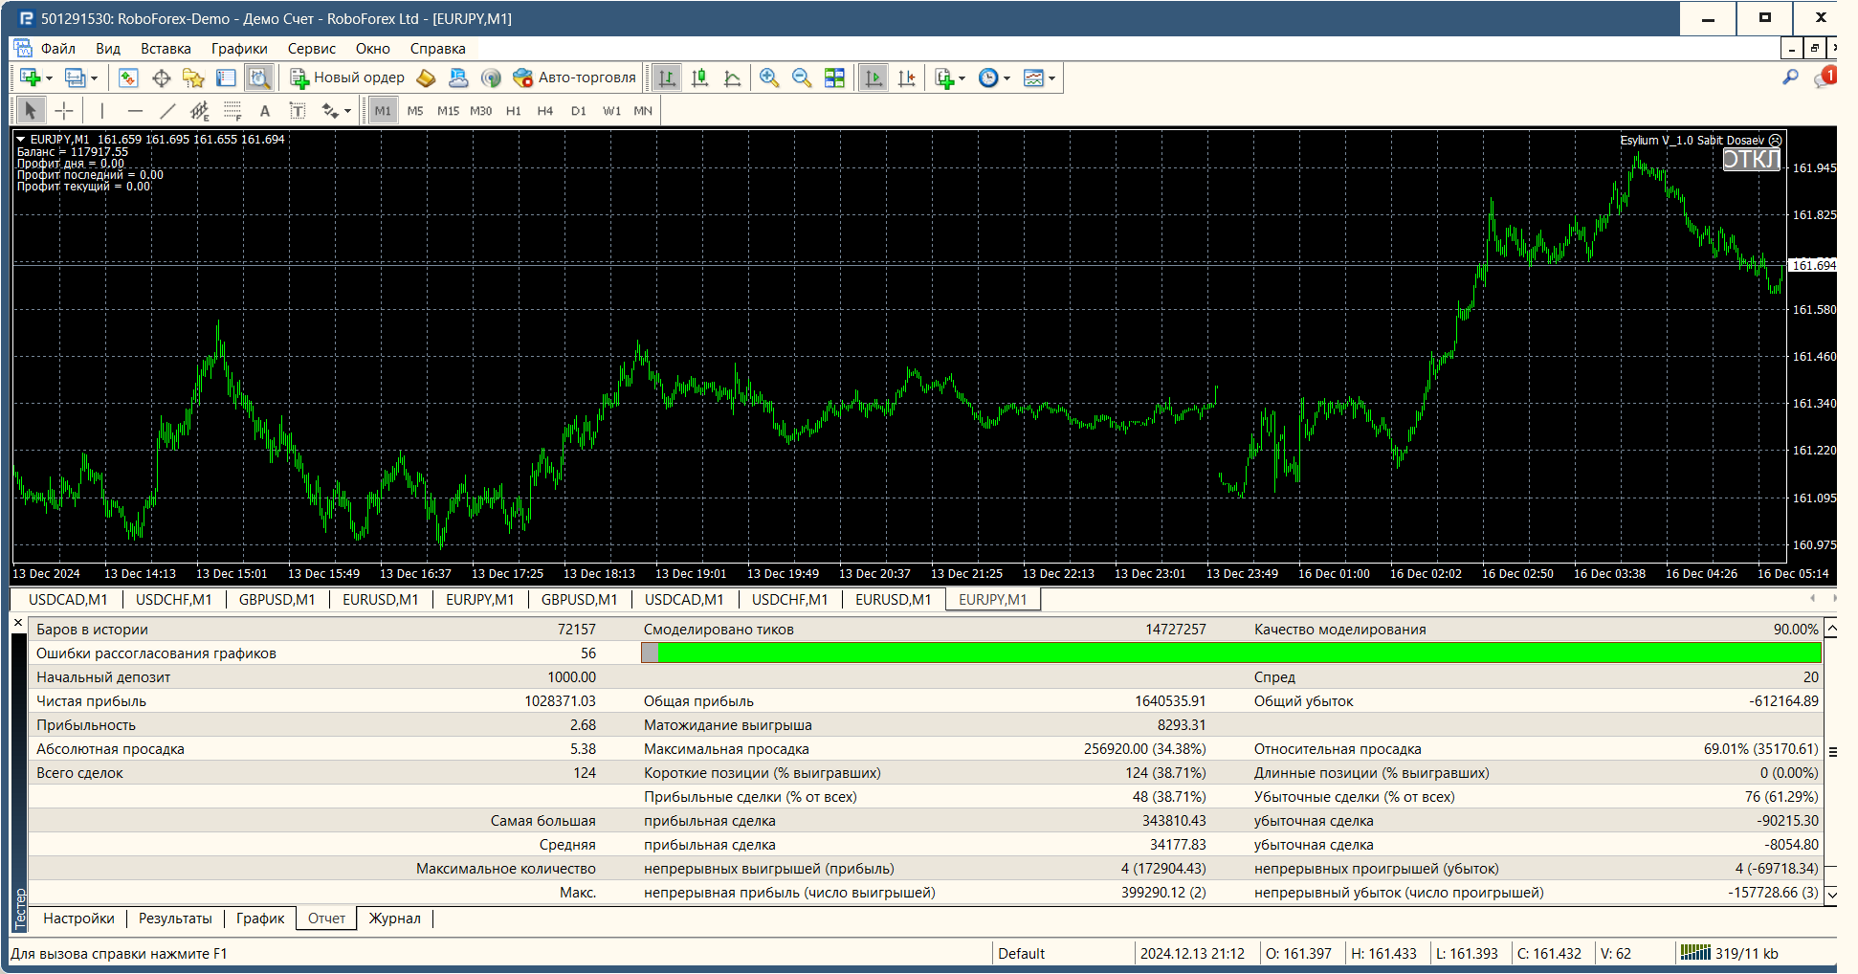1858x974 pixels.
Task: Open the Результаты tester tab
Action: (x=175, y=919)
